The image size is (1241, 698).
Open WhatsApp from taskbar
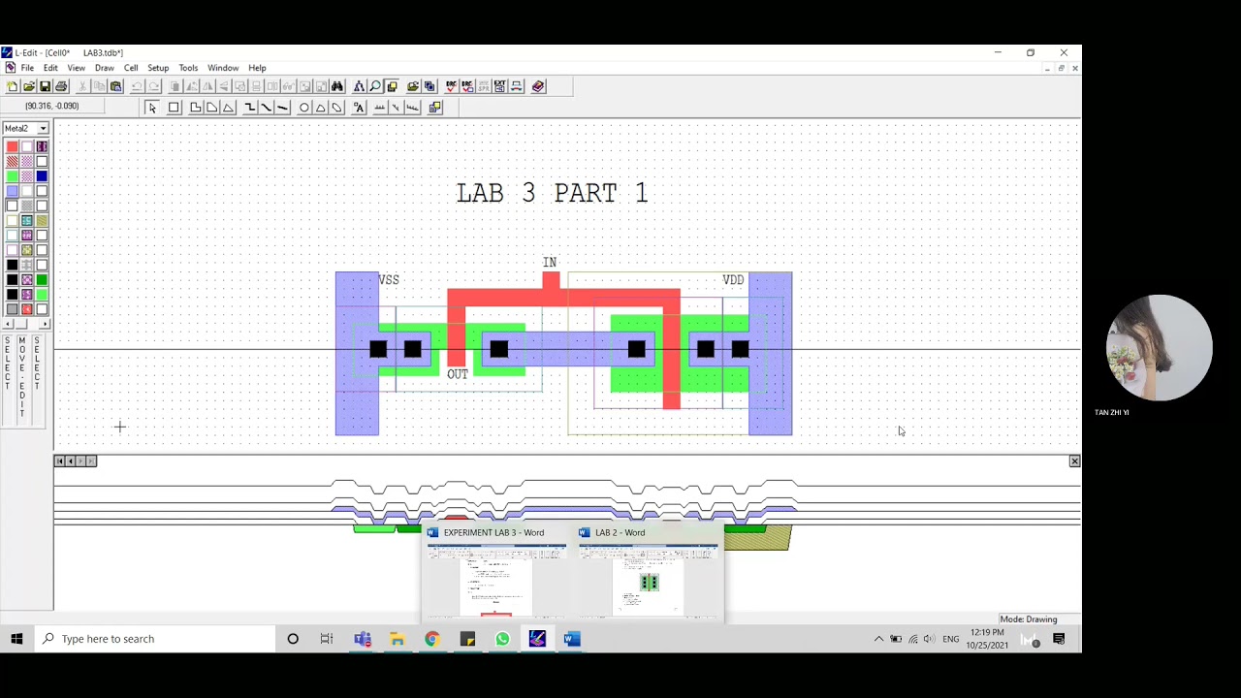502,639
